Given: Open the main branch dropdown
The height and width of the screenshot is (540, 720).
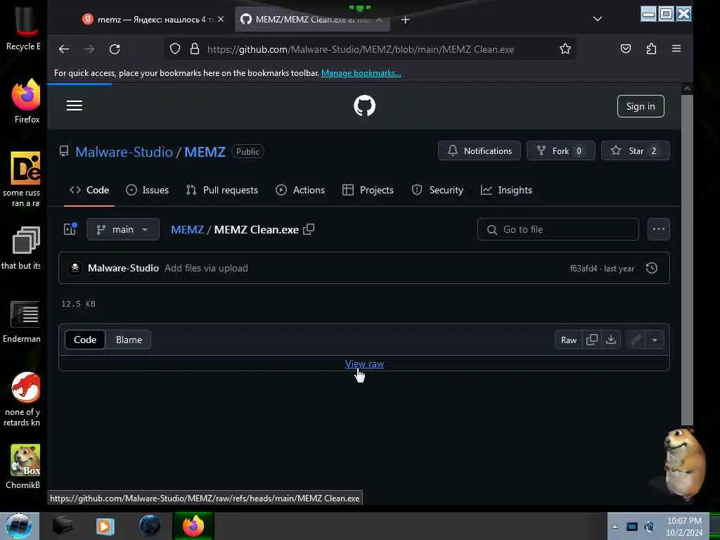Looking at the screenshot, I should coord(123,229).
